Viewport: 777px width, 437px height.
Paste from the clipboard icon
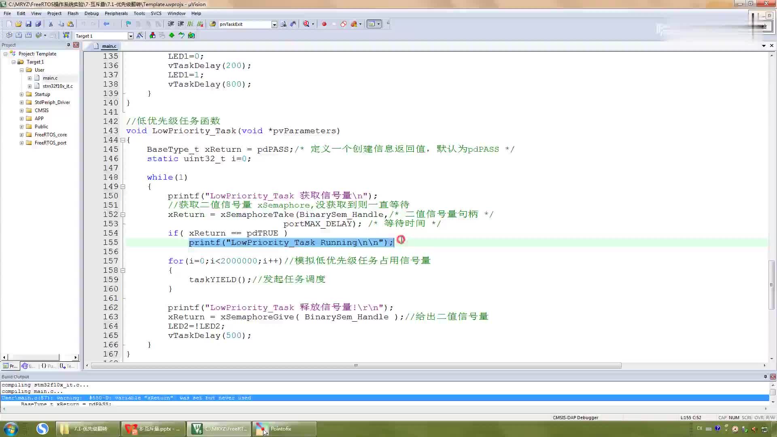[70, 24]
